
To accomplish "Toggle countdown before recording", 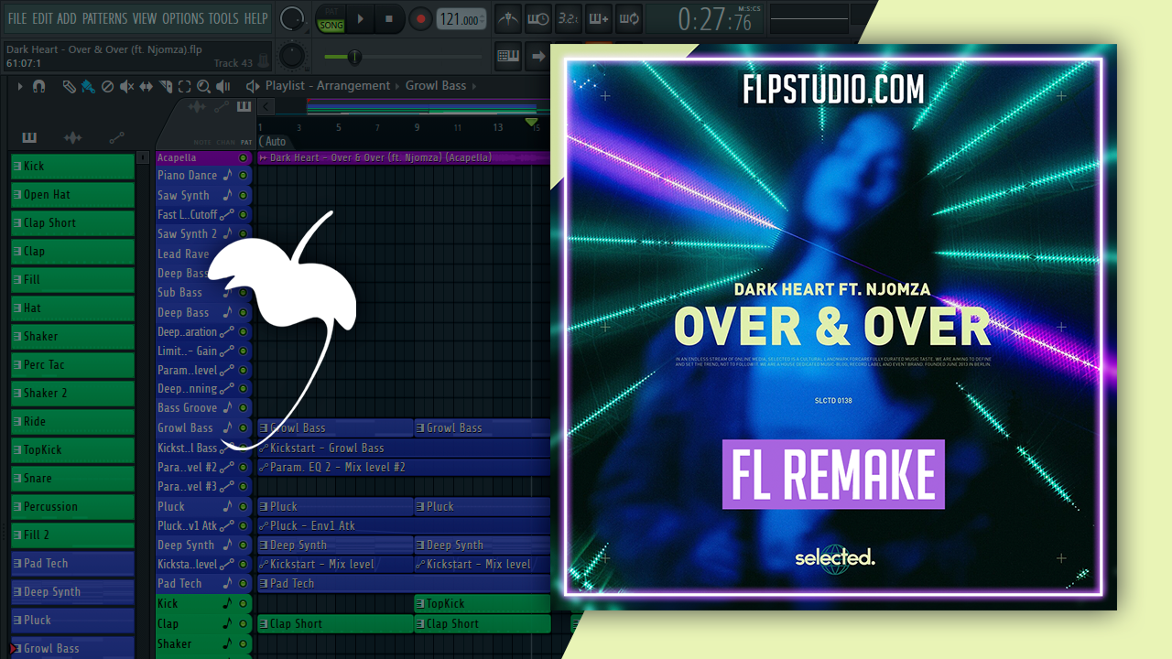I will click(569, 18).
